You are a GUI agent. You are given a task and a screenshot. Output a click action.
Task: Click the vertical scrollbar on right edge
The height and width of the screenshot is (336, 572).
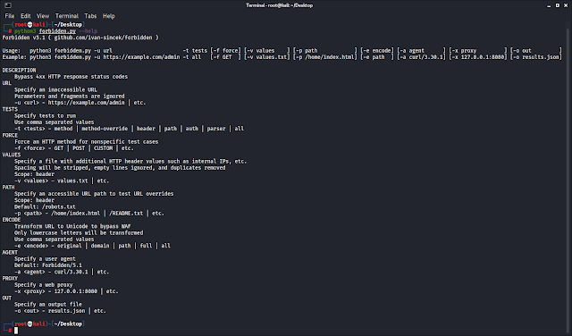point(569,179)
